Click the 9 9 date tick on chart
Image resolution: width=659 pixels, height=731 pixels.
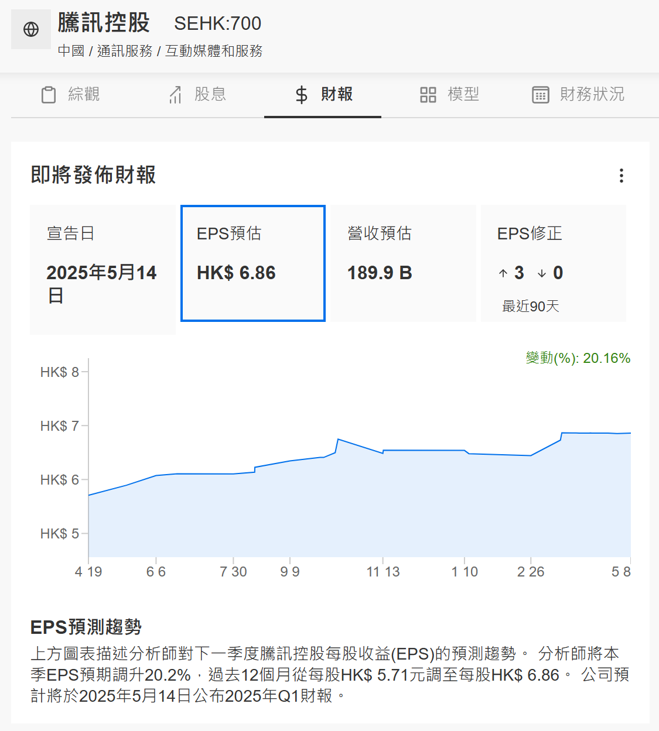click(x=290, y=572)
